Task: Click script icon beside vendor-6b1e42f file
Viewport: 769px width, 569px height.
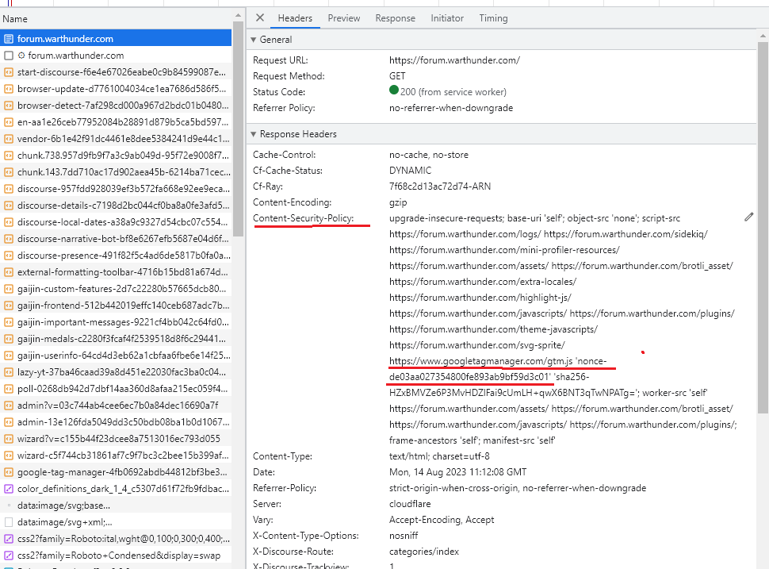Action: point(9,139)
